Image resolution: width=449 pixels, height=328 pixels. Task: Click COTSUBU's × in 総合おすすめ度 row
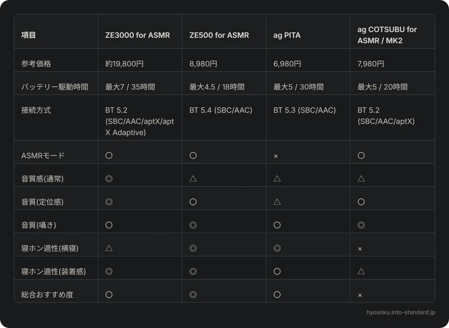360,295
